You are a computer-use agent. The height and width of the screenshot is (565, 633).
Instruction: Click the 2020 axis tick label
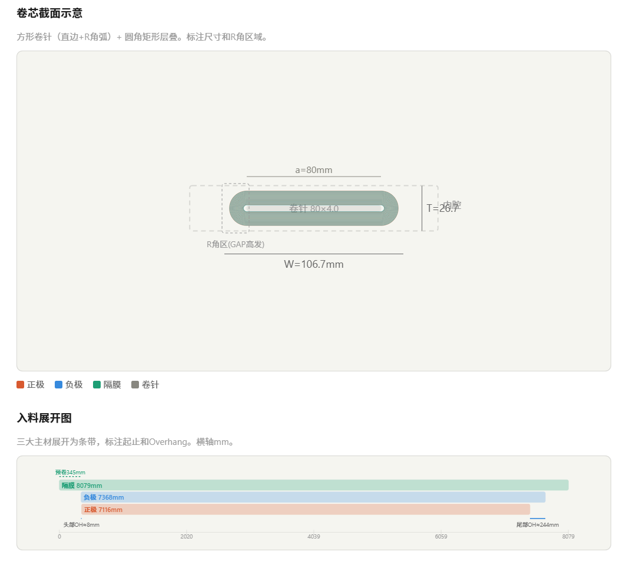[187, 536]
